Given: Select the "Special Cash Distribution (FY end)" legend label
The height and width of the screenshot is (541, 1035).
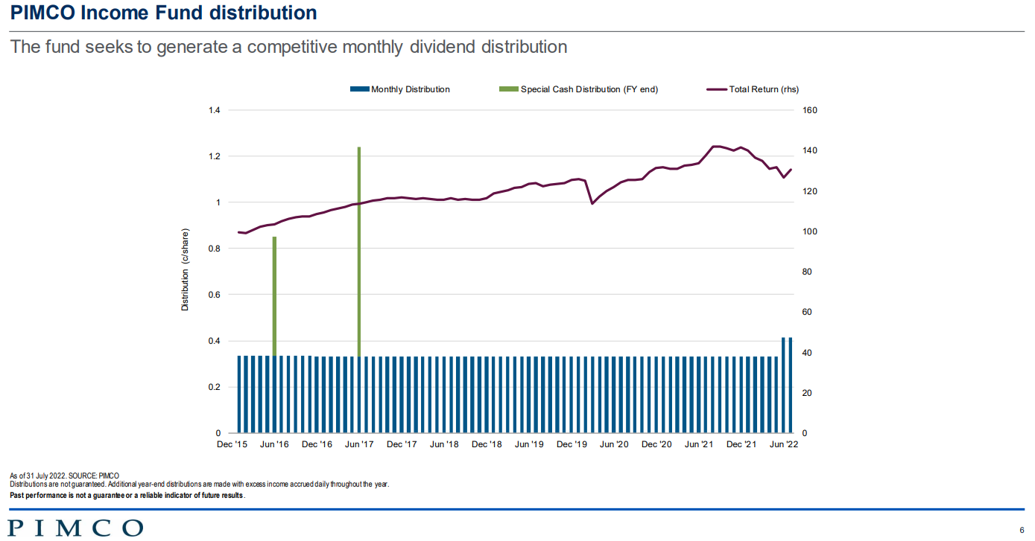Looking at the screenshot, I should (x=589, y=89).
